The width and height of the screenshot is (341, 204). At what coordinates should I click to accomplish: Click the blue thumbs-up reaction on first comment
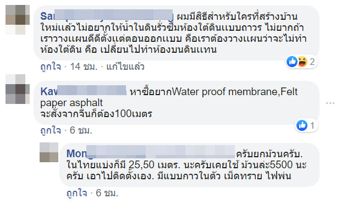[x=292, y=62]
